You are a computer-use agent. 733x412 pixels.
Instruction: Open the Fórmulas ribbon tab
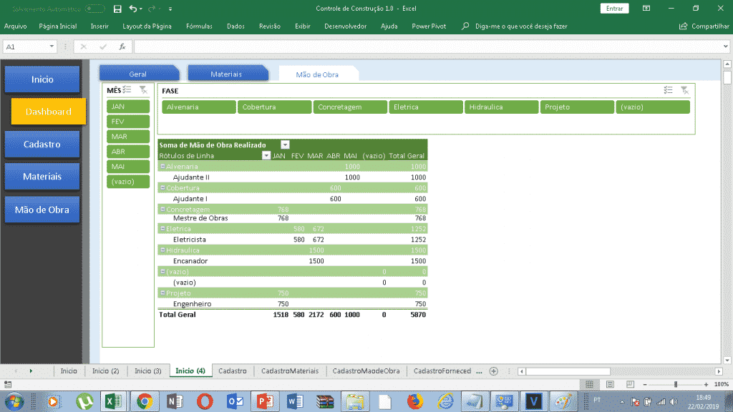pyautogui.click(x=199, y=26)
